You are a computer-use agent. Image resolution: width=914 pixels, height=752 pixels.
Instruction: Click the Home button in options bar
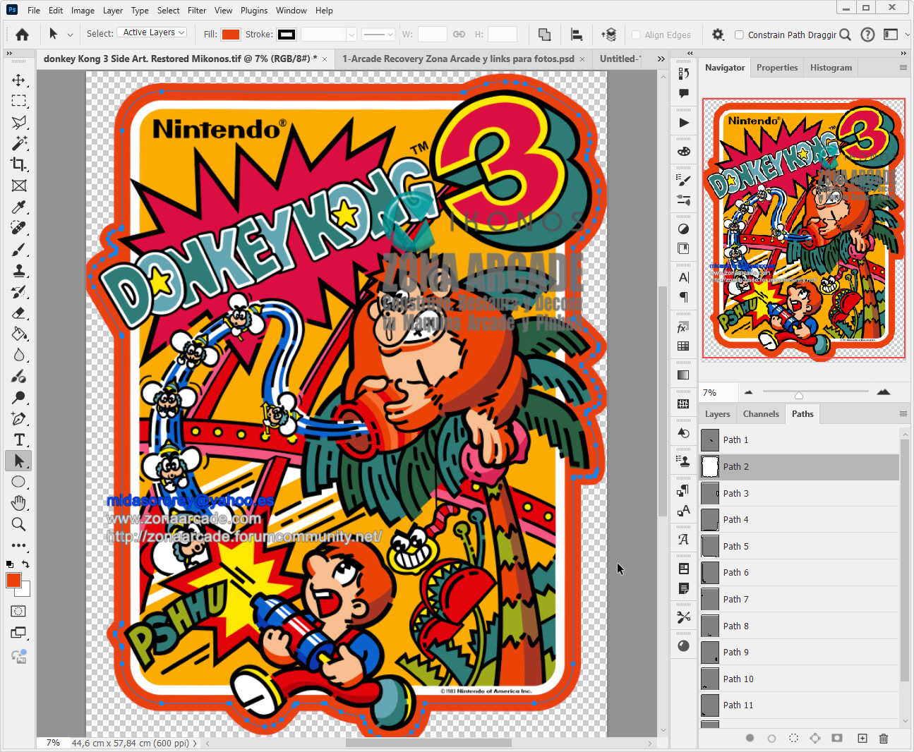point(22,35)
